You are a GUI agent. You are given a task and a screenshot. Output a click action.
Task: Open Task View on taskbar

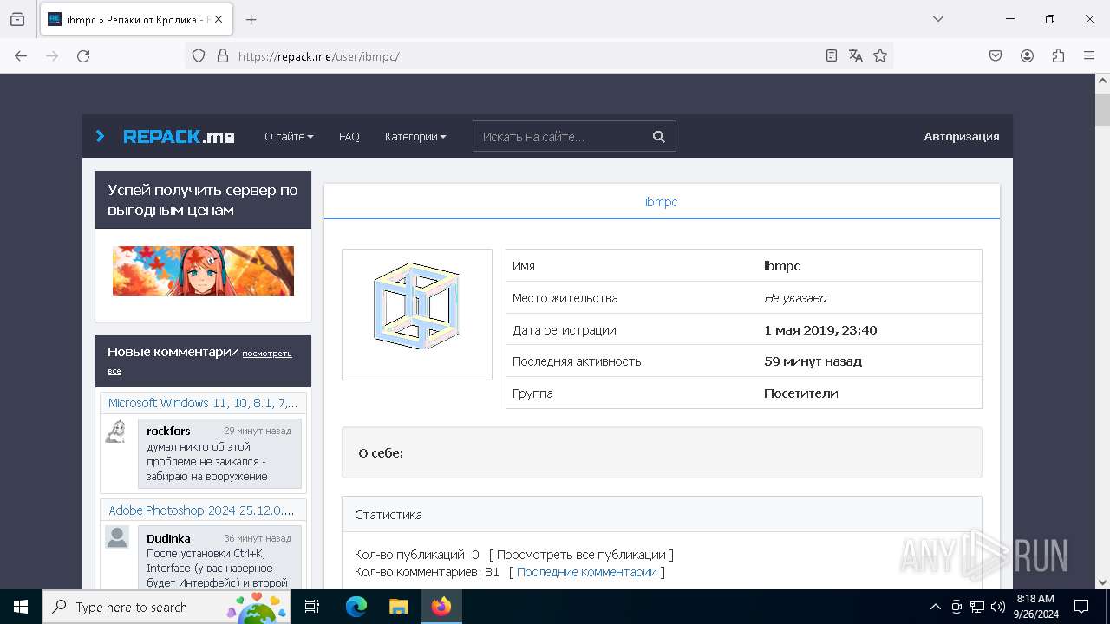pos(313,607)
